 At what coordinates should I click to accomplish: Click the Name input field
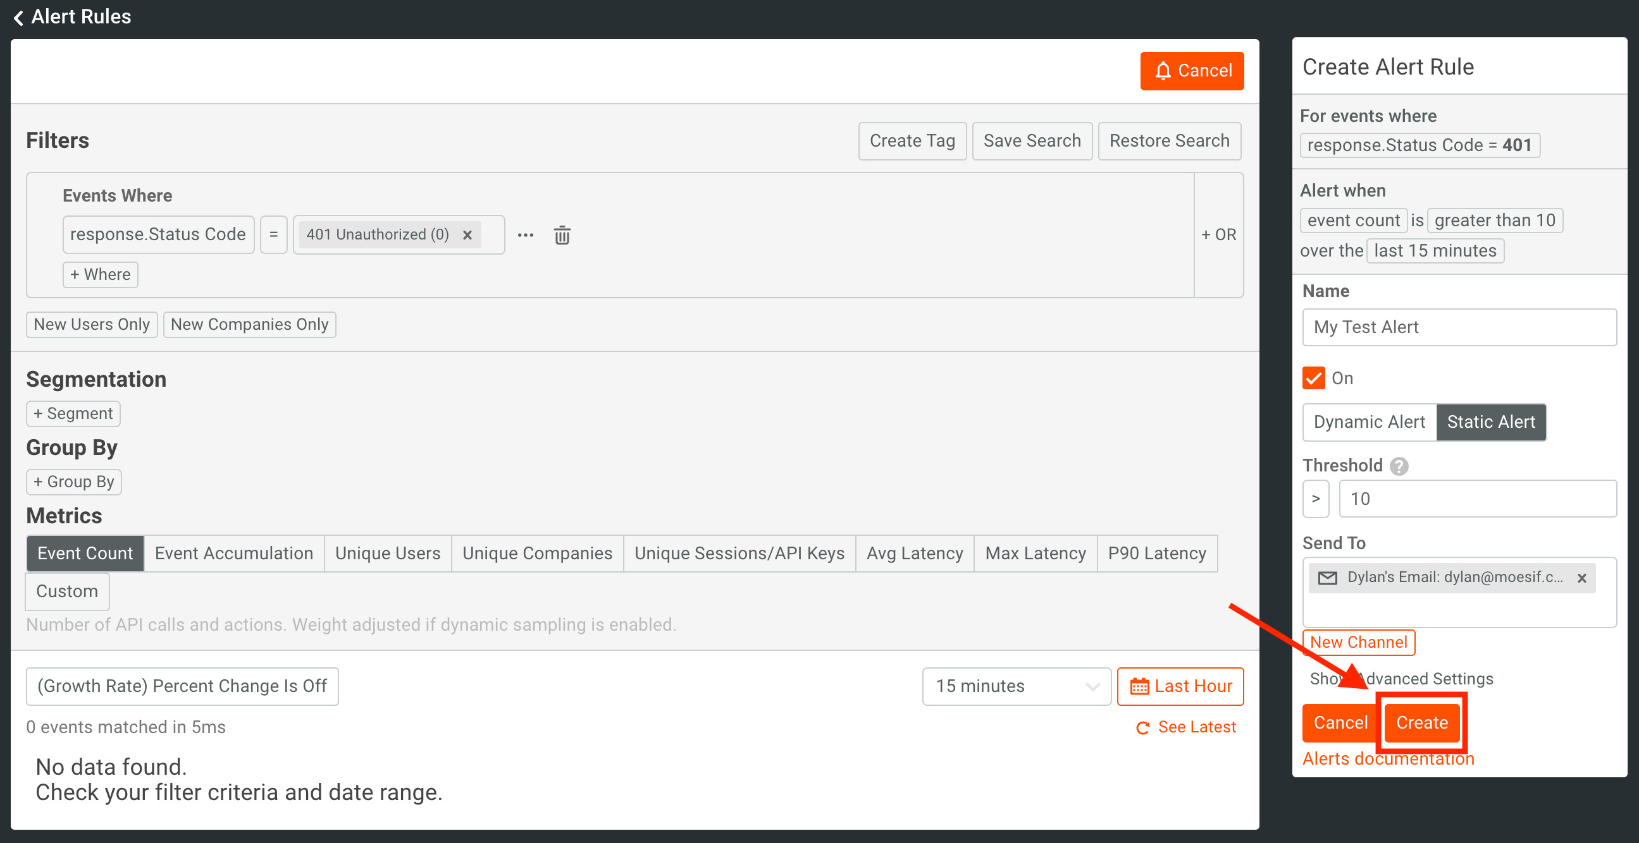click(1459, 327)
